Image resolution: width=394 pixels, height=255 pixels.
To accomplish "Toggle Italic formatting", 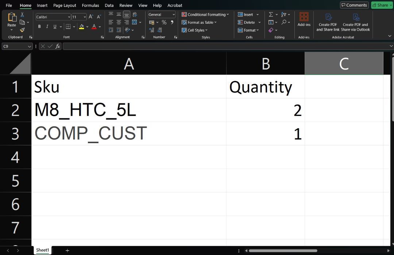I will tap(47, 26).
